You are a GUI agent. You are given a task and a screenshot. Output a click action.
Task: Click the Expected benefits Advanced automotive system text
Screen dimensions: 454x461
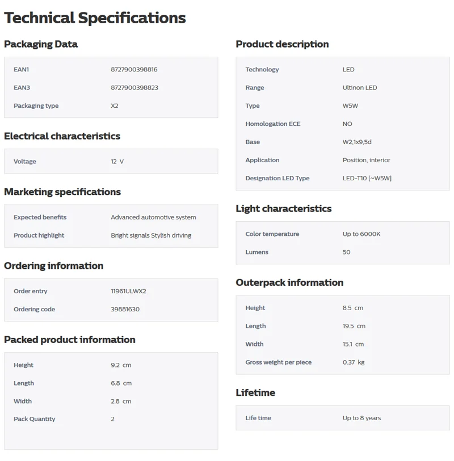click(153, 217)
